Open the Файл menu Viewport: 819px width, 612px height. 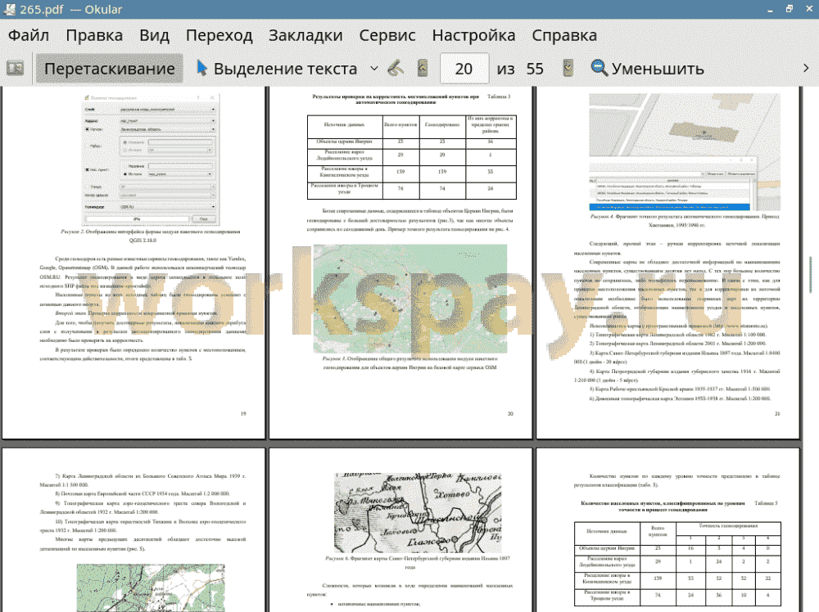pos(29,35)
